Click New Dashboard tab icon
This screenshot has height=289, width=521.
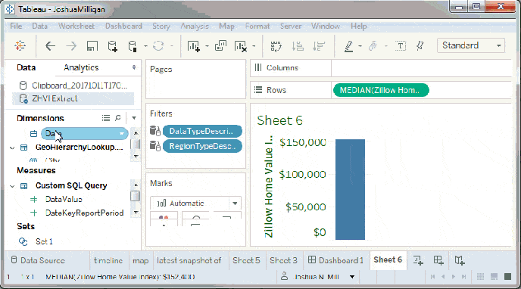(x=438, y=260)
